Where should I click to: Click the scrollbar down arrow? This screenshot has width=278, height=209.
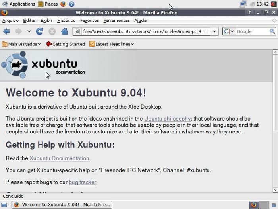coord(275,190)
